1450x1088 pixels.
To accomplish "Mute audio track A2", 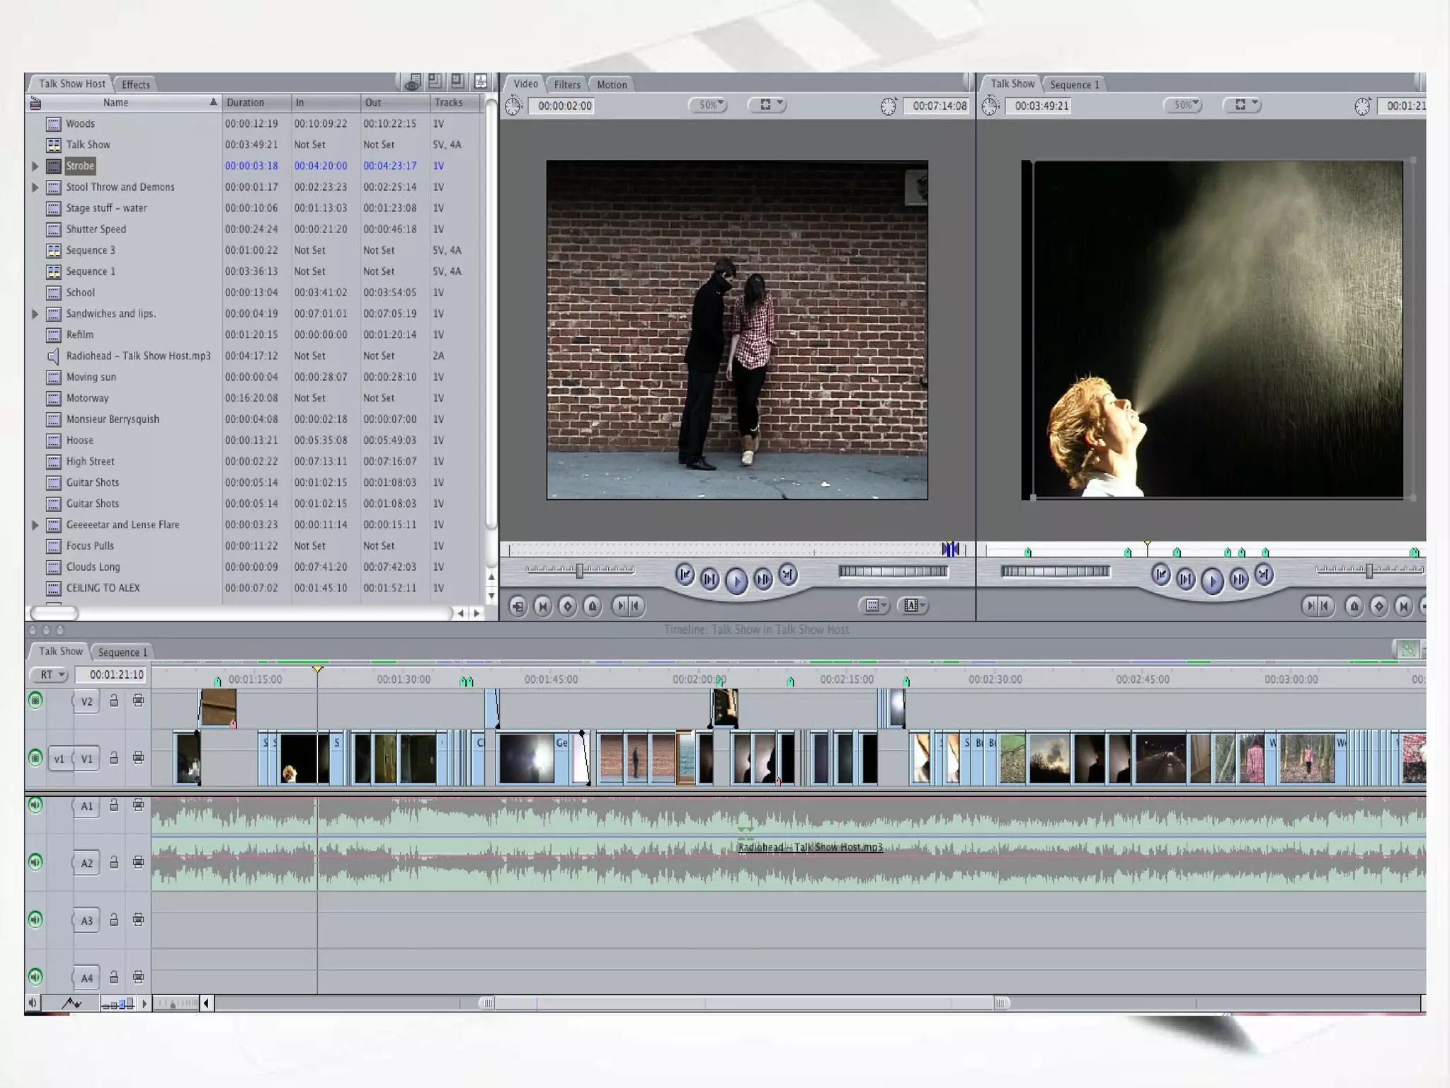I will click(x=35, y=862).
